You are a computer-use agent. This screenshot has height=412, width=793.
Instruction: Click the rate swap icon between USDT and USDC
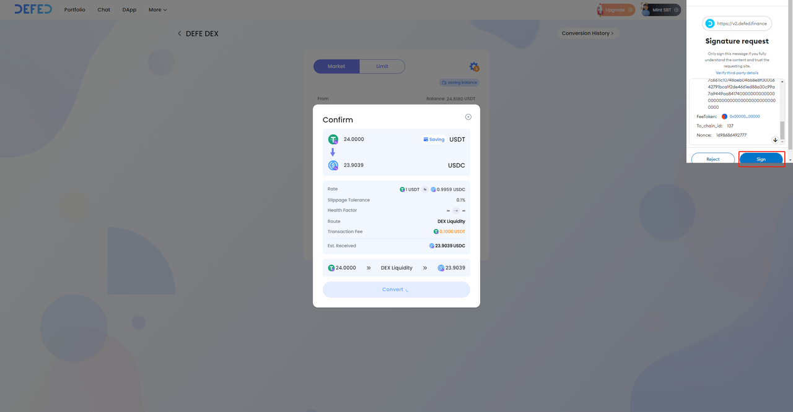(425, 189)
